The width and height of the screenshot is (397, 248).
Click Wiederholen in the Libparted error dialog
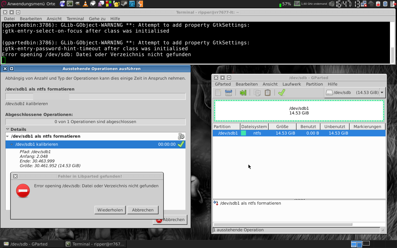click(x=110, y=210)
